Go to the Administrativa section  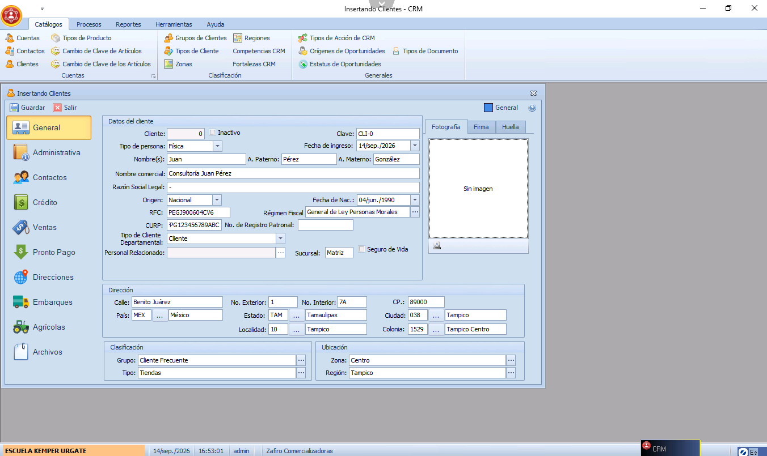(x=49, y=152)
